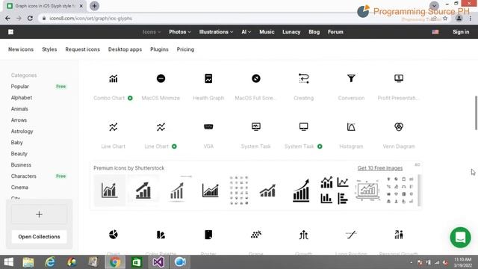The image size is (478, 269).
Task: Open Windows Start menu
Action: tap(8, 262)
